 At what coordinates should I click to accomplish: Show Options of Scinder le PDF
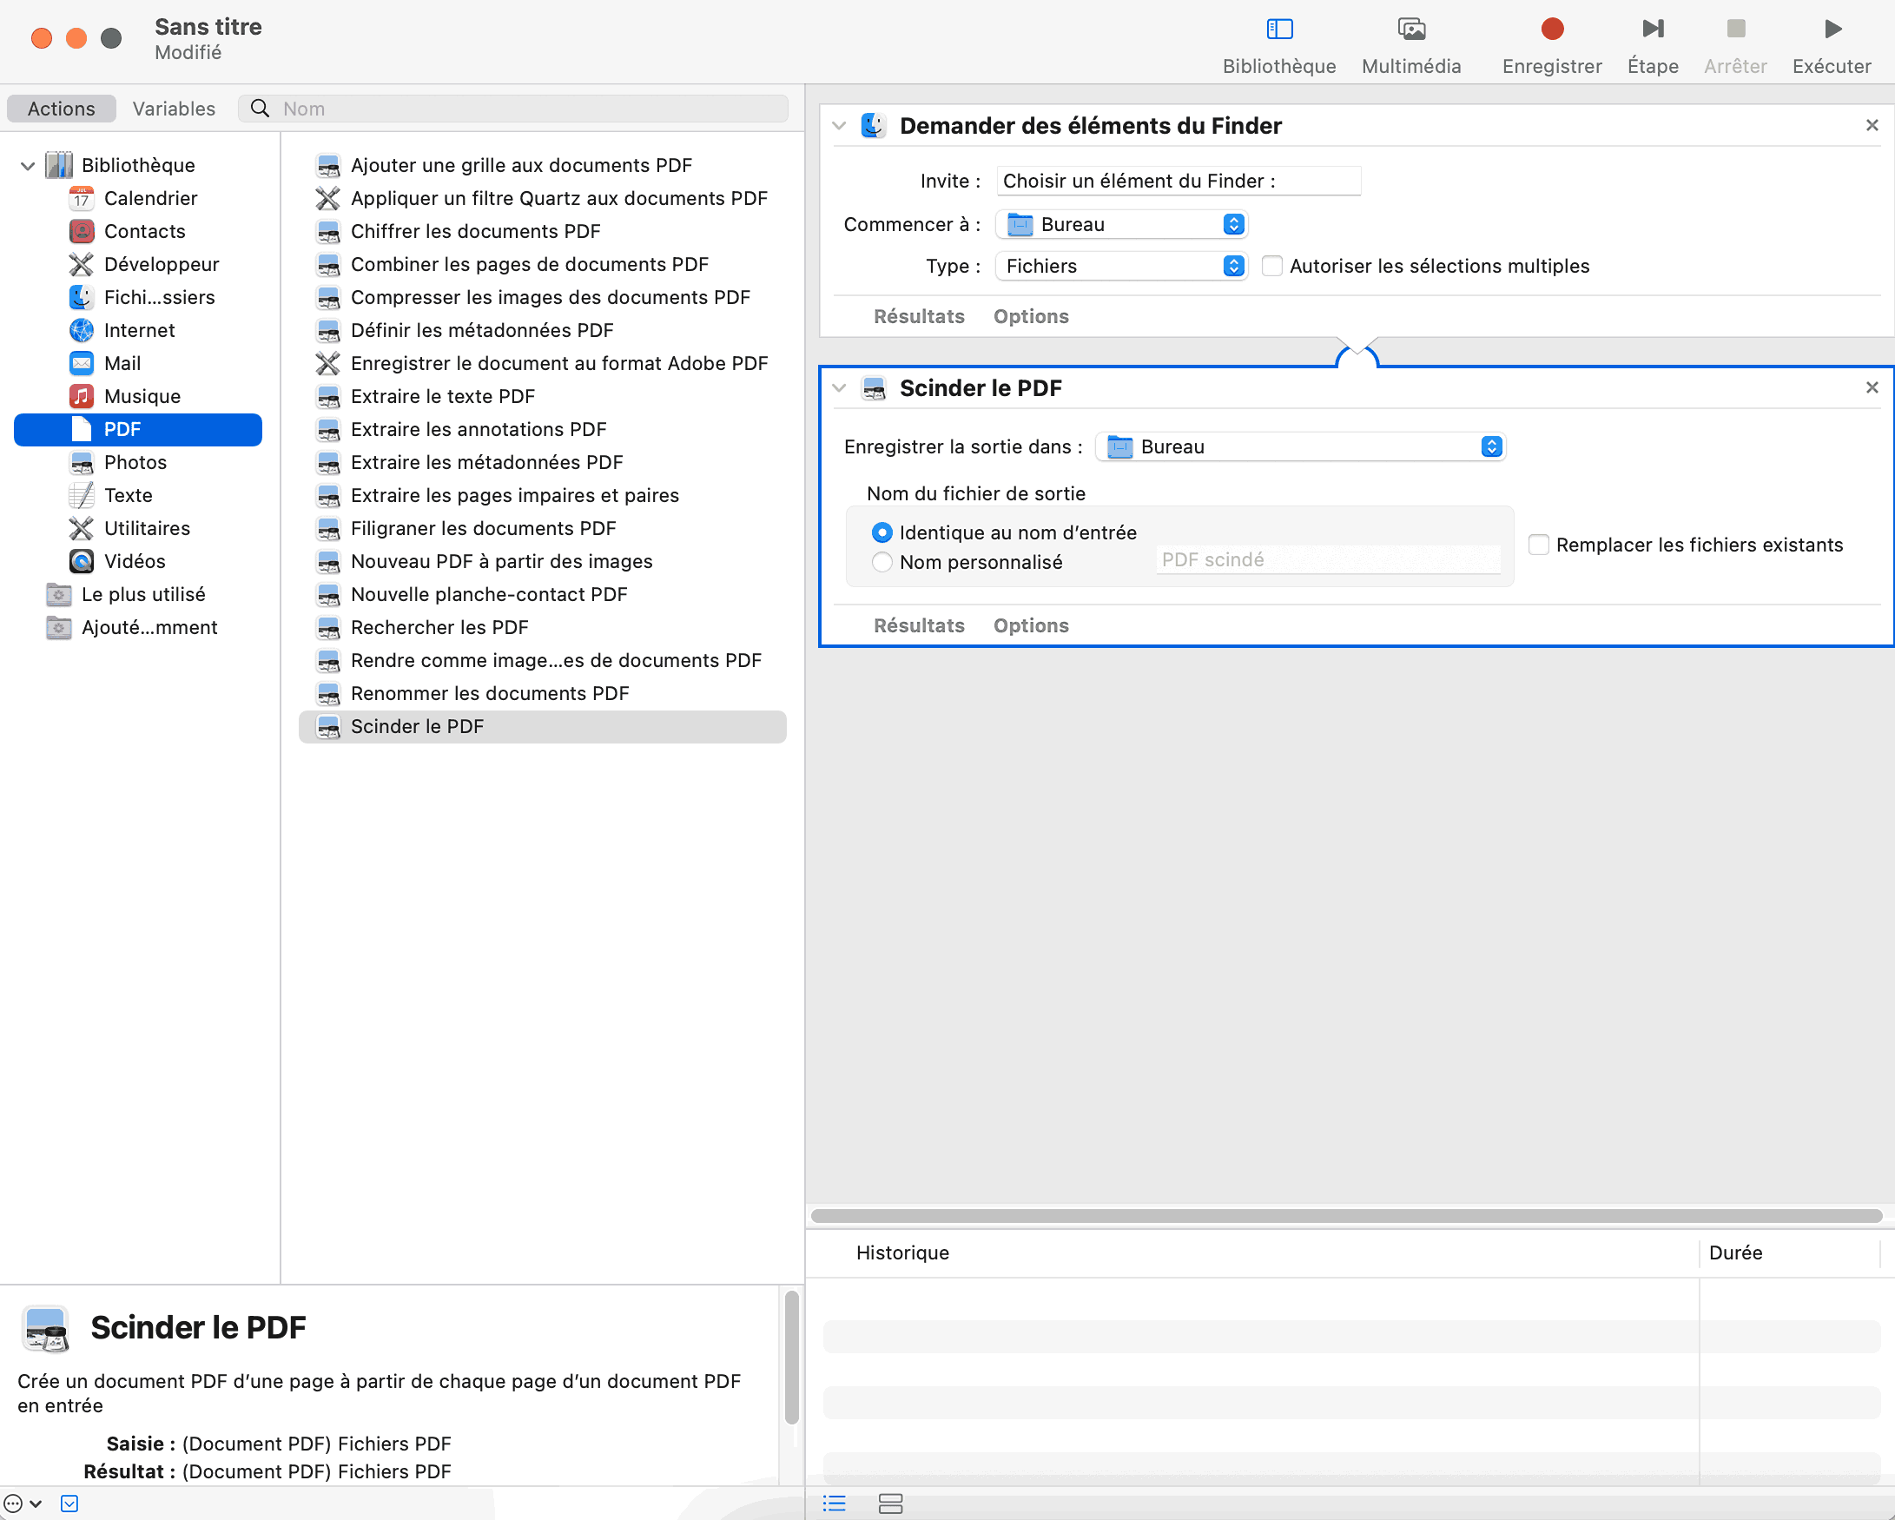(x=1031, y=625)
